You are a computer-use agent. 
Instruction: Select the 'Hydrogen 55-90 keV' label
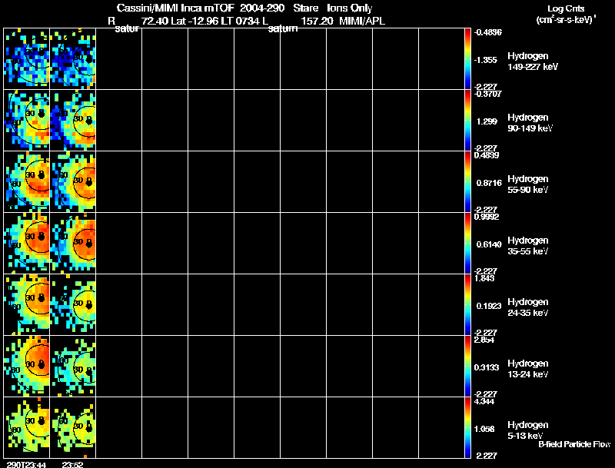[x=528, y=184]
